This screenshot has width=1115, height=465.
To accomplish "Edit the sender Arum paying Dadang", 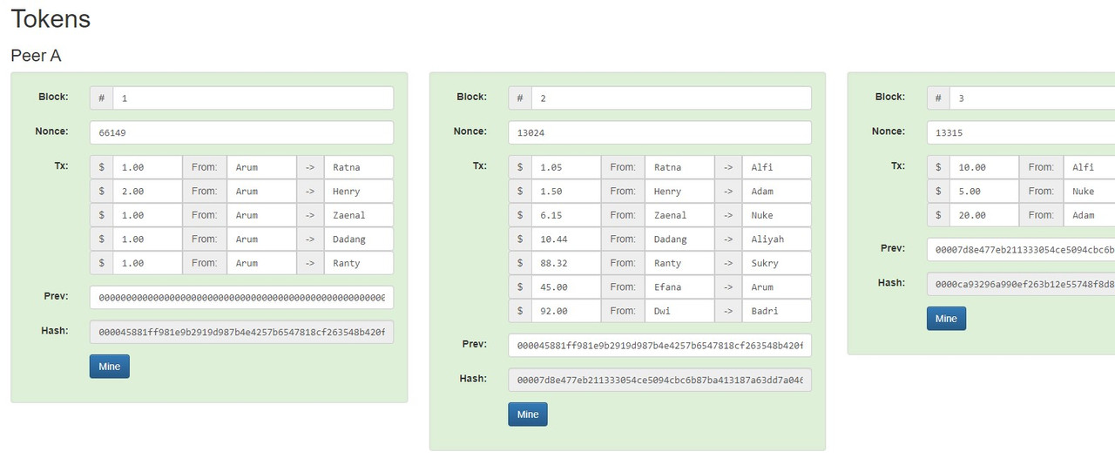I will (x=261, y=239).
